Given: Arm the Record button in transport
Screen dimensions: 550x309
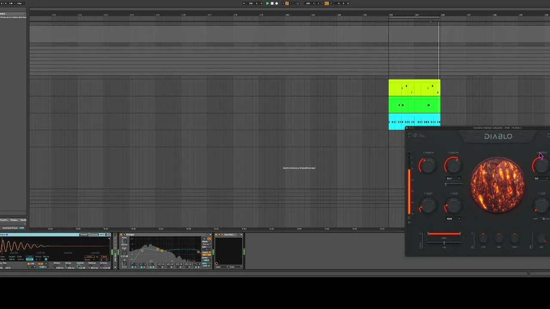Looking at the screenshot, I should click(277, 3).
